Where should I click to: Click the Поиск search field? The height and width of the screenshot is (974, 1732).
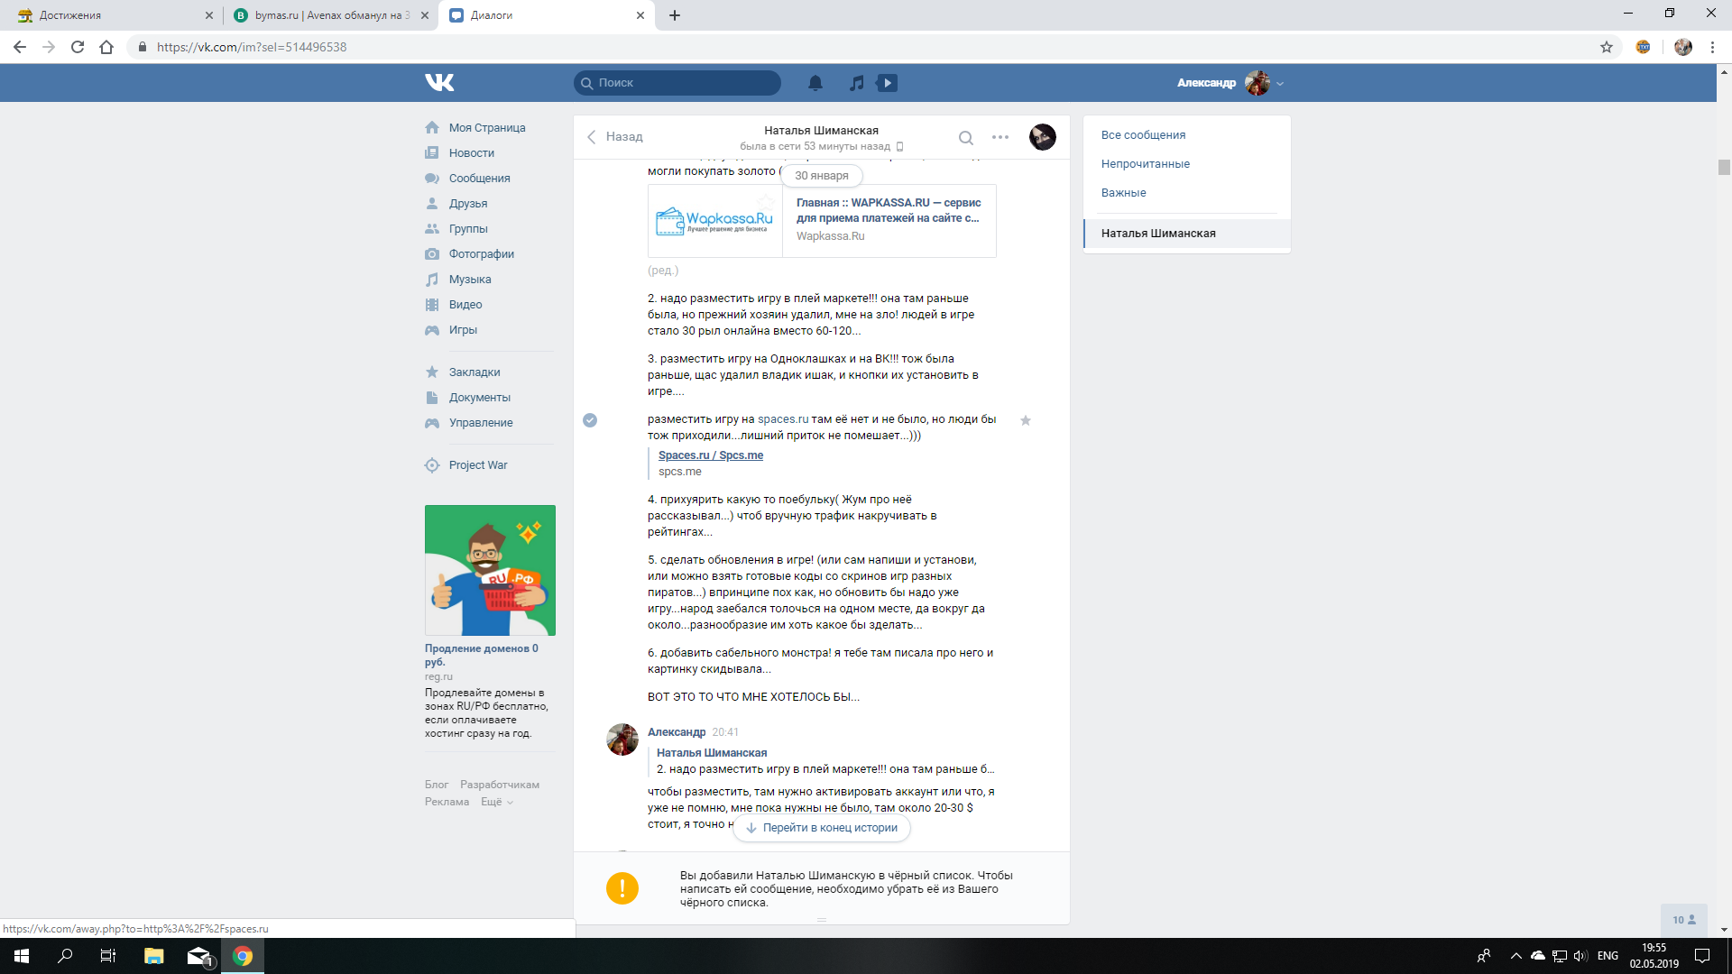click(677, 83)
